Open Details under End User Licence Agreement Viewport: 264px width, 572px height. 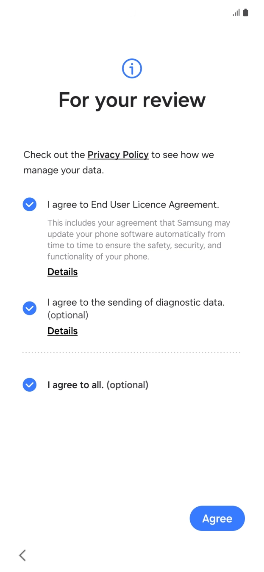point(62,272)
